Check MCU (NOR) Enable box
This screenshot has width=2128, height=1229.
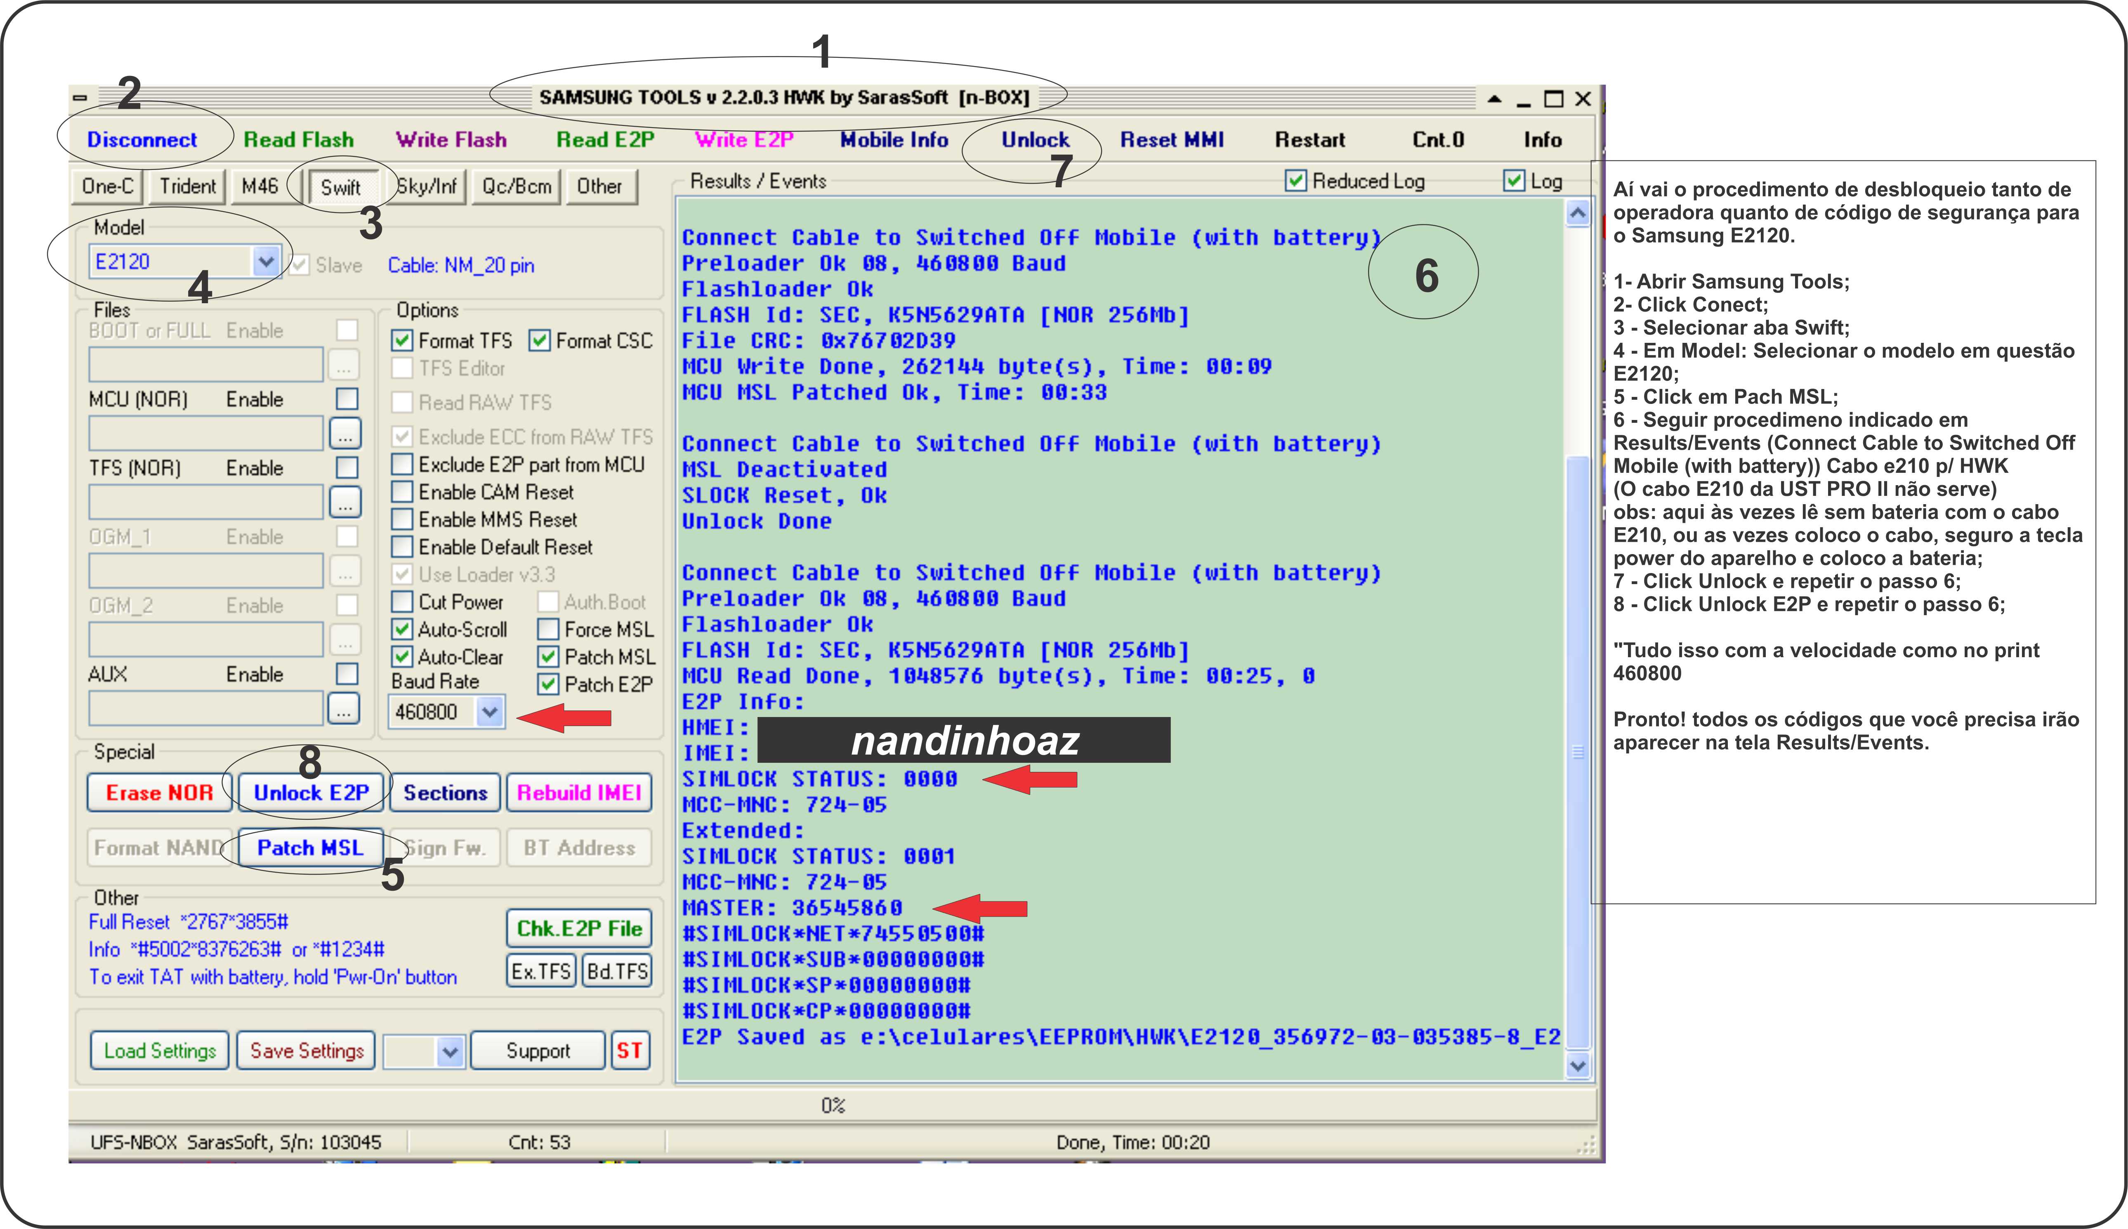[x=347, y=399]
